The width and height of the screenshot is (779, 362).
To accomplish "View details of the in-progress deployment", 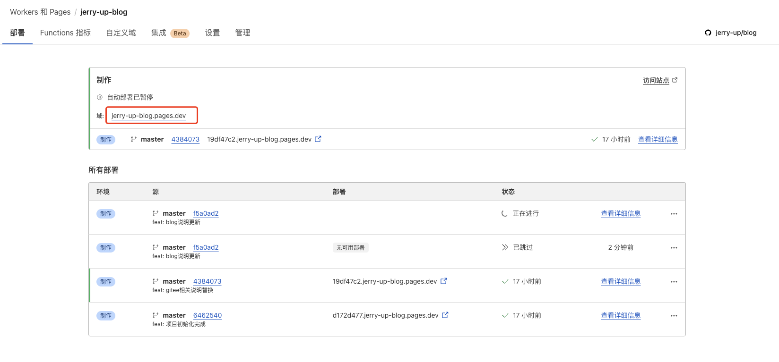I will coord(621,213).
